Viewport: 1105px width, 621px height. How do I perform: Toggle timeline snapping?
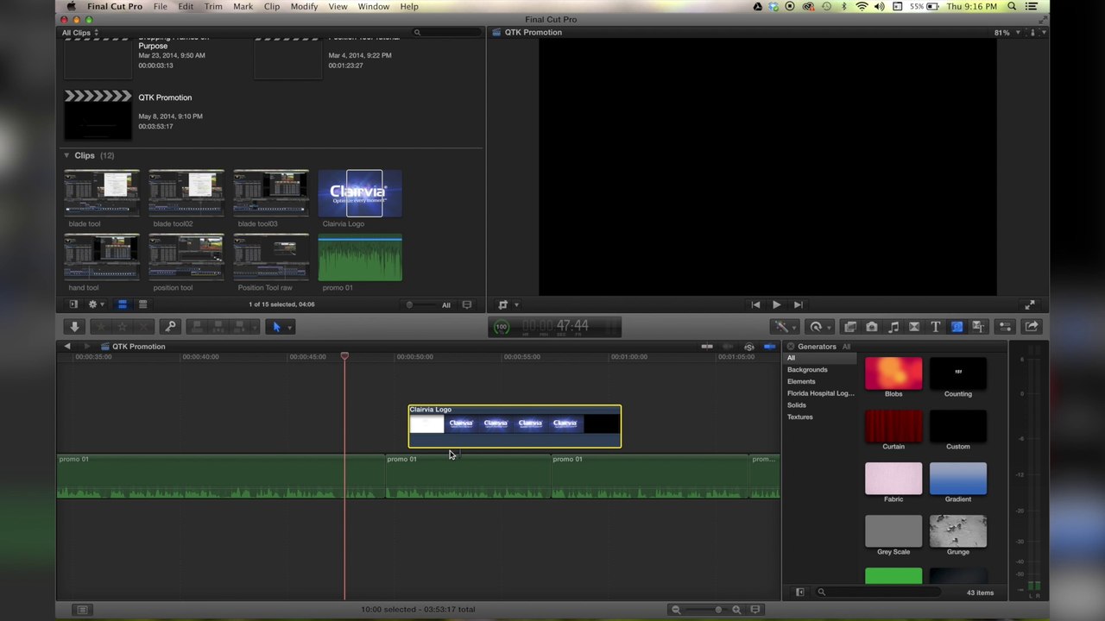[x=769, y=347]
